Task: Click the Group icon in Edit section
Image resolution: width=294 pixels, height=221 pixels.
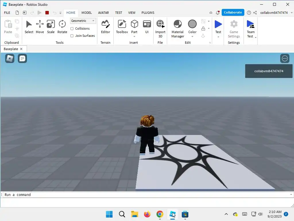Action: (203, 21)
